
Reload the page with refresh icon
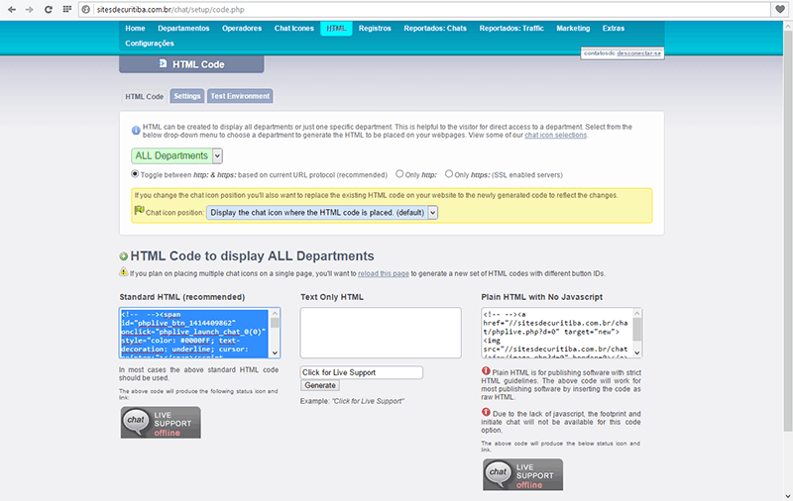(x=48, y=10)
